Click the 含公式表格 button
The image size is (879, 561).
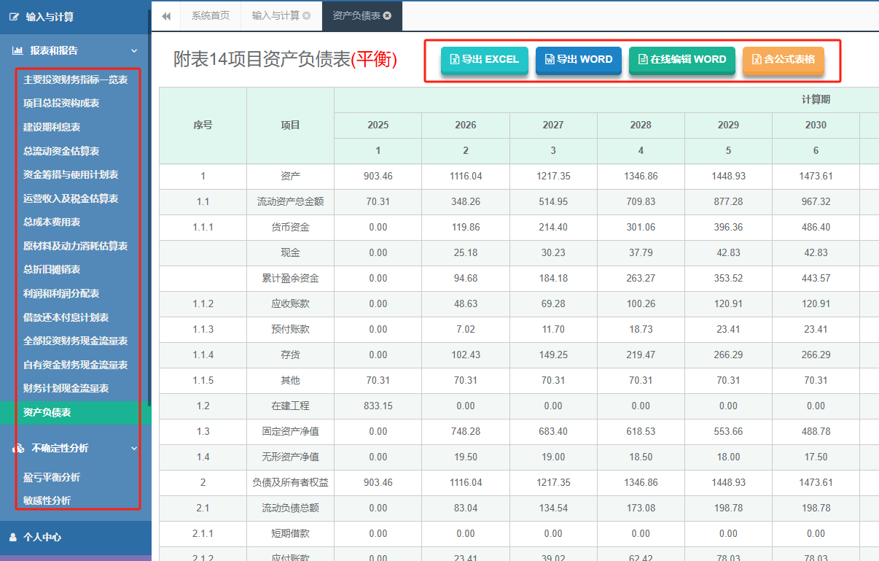(784, 60)
